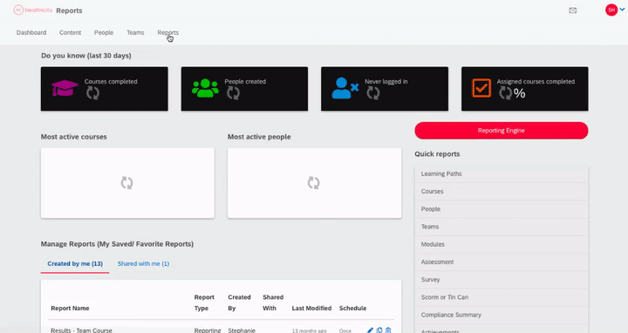Click the Most active courses loading spinner
This screenshot has width=628, height=333.
point(127,183)
